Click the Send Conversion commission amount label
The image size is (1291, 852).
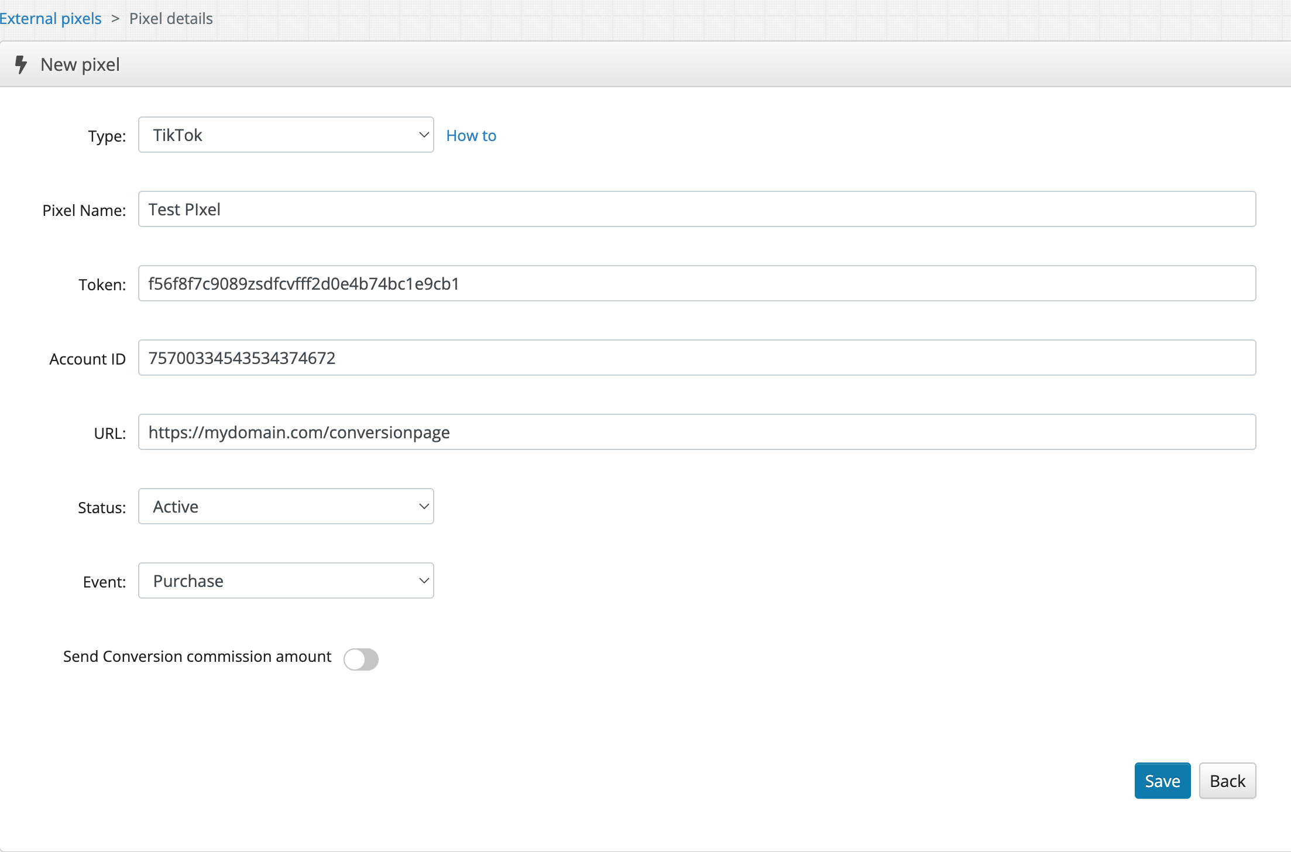click(x=197, y=657)
